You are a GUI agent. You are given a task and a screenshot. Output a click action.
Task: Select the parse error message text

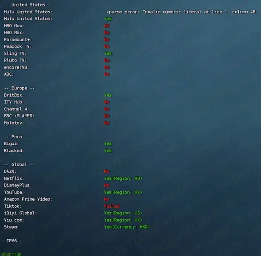click(180, 12)
